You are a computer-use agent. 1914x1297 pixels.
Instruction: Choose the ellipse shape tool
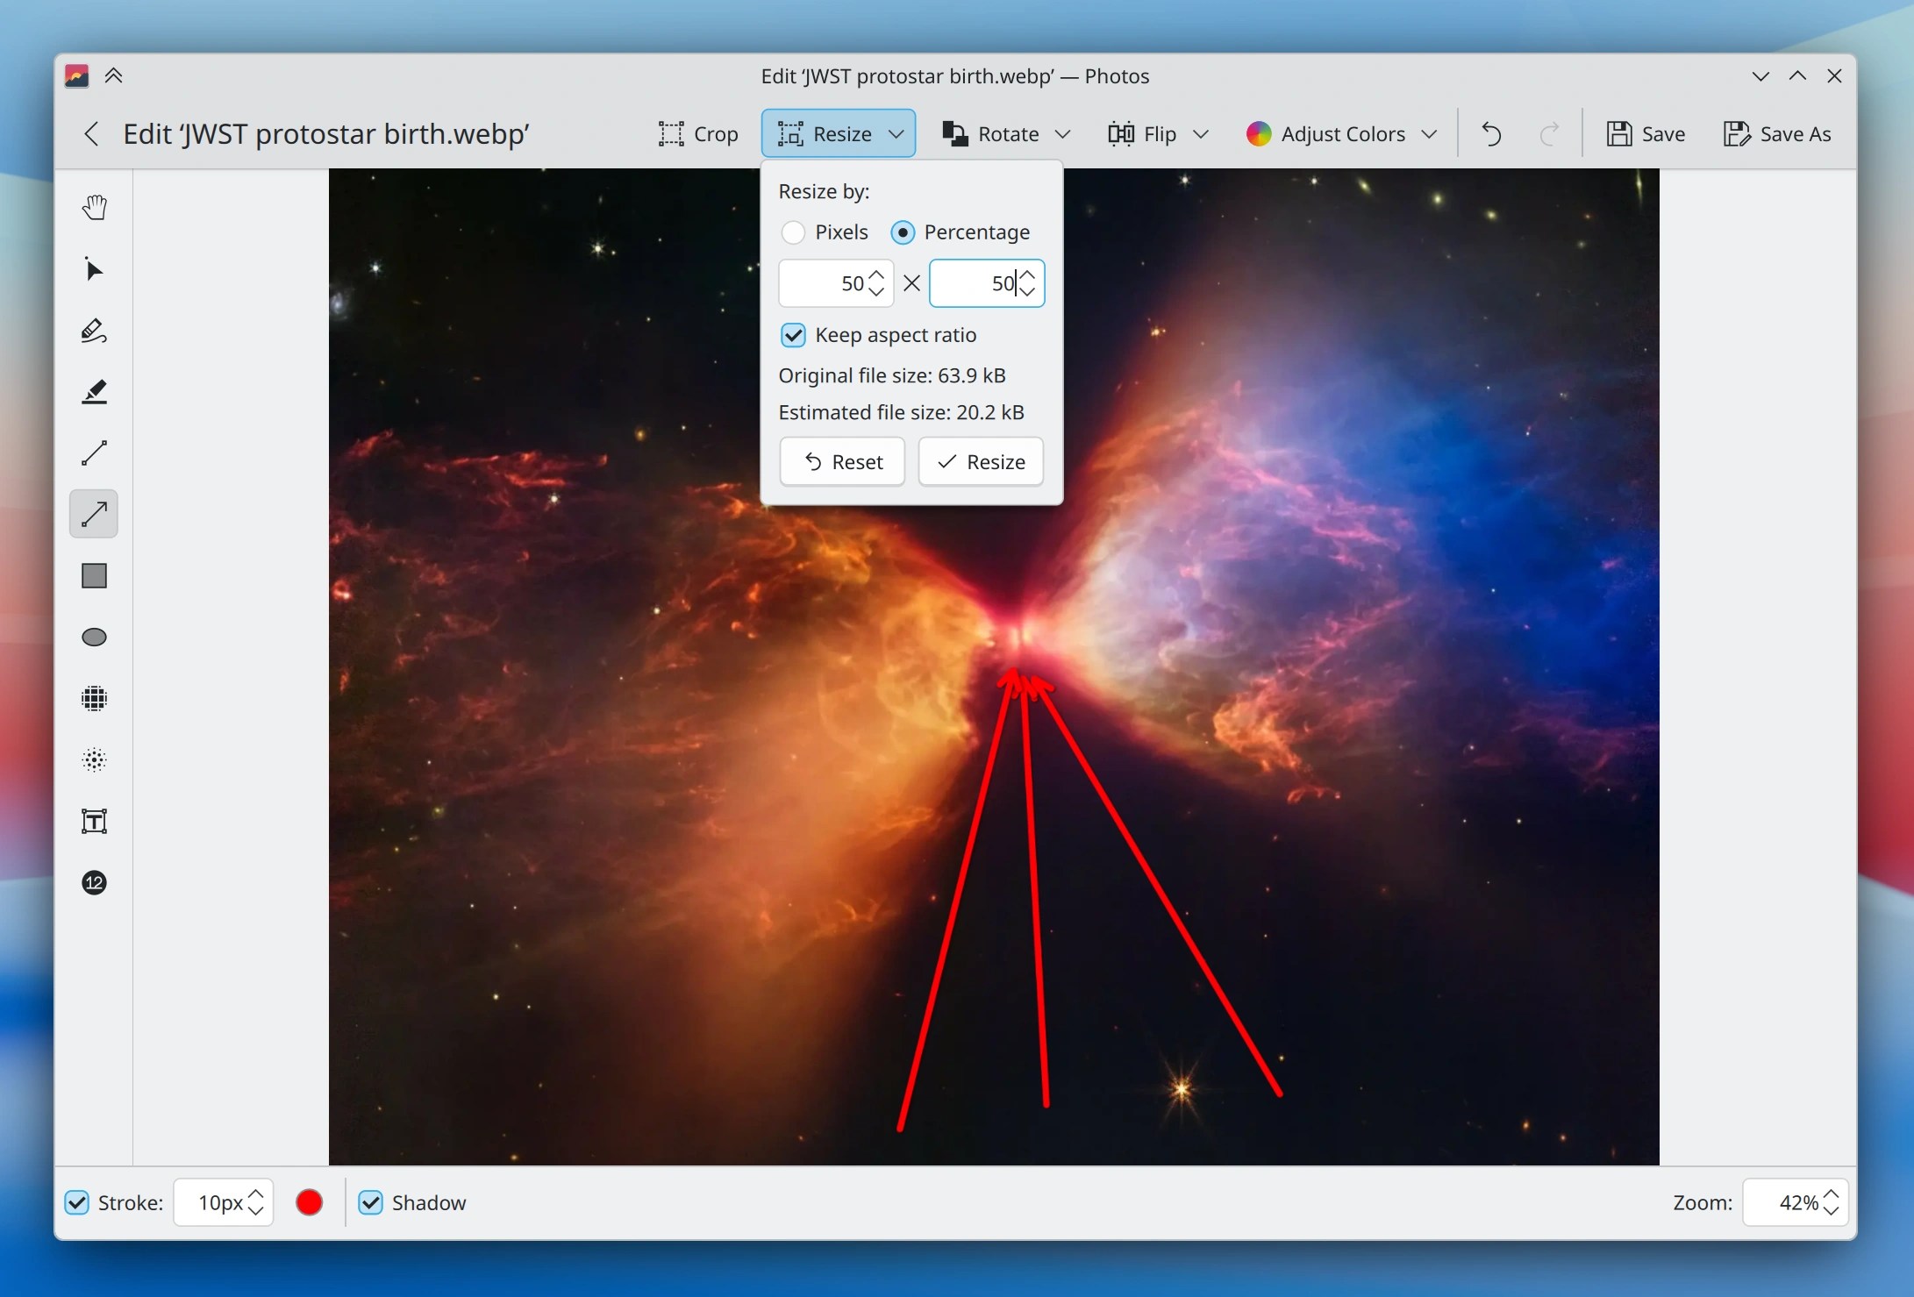point(94,638)
